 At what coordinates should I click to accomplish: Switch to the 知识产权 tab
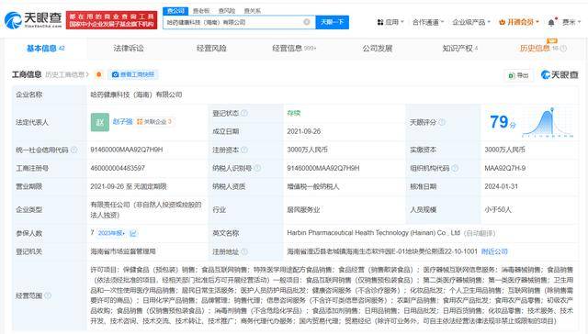[x=459, y=48]
